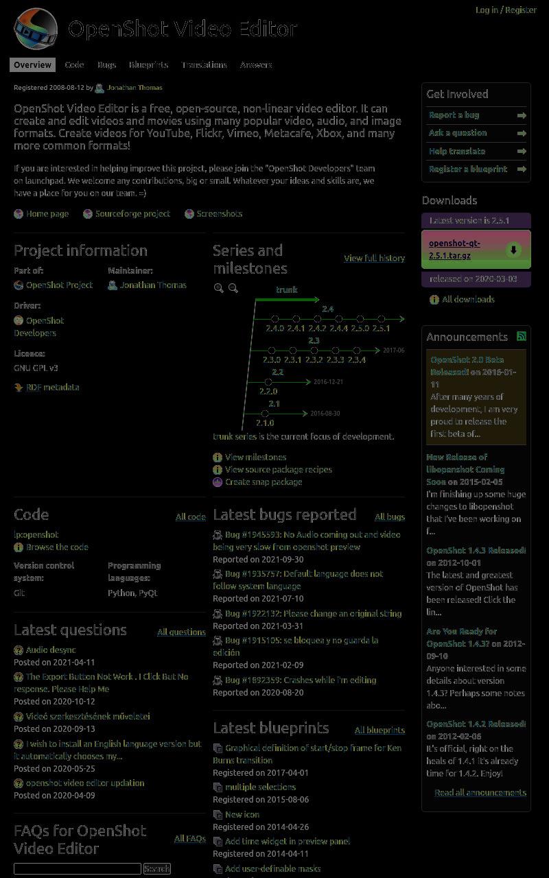Click the OpenShot project logo

36,29
